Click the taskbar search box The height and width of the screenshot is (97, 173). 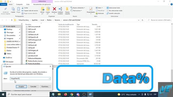[x=28, y=95]
